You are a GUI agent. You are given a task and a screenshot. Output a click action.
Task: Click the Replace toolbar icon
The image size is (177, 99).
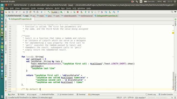[x=38, y=12]
